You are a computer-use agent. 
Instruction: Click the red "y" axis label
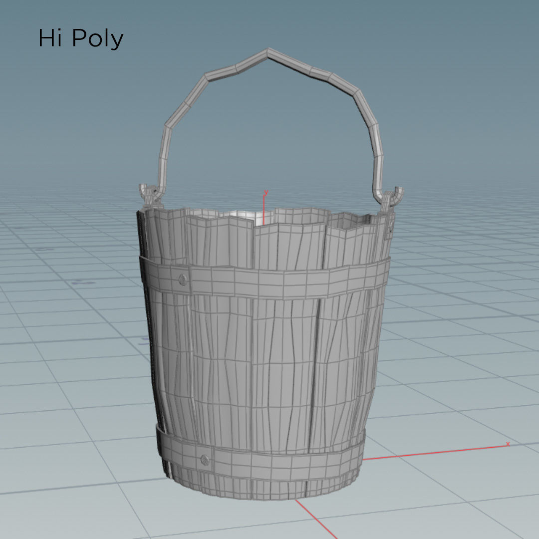tap(266, 193)
